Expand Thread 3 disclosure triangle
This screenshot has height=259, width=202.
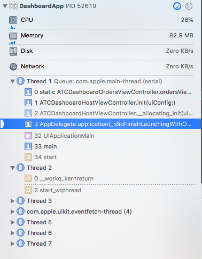click(12, 201)
